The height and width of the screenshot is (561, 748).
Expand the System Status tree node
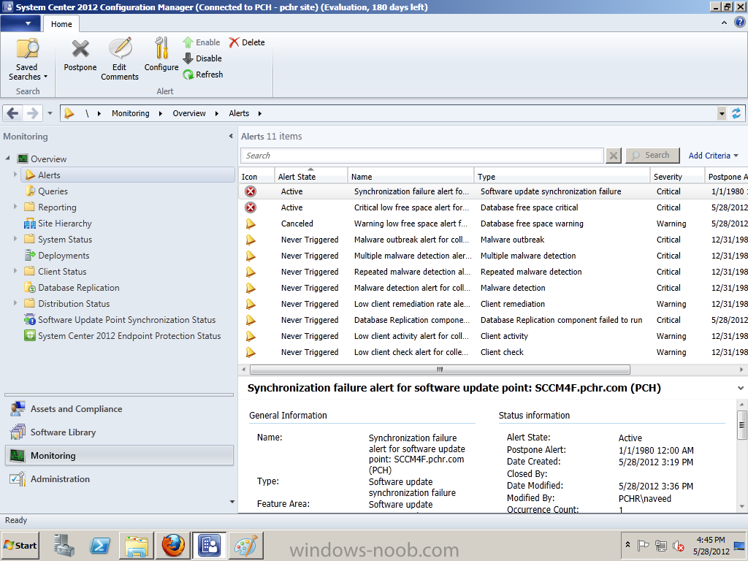[15, 239]
